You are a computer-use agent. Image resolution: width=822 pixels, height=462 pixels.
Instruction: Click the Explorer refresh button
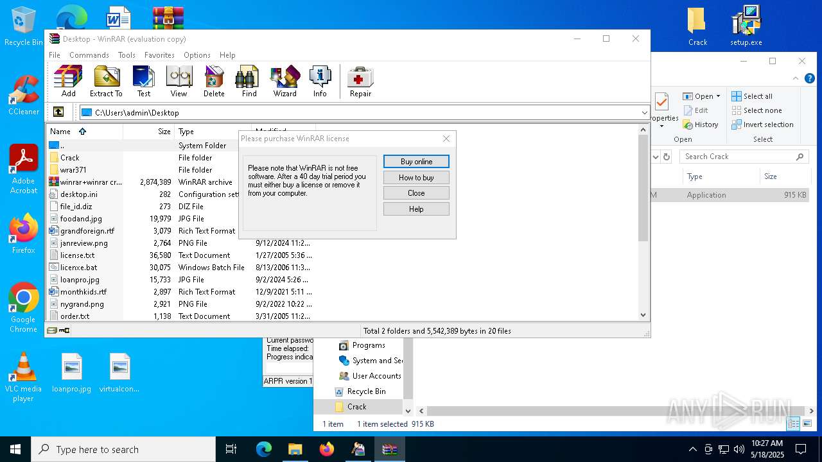pyautogui.click(x=667, y=157)
